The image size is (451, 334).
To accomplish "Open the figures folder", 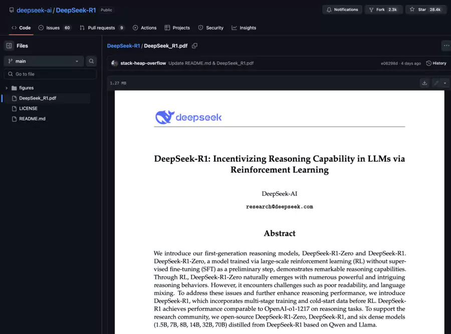I will [26, 88].
